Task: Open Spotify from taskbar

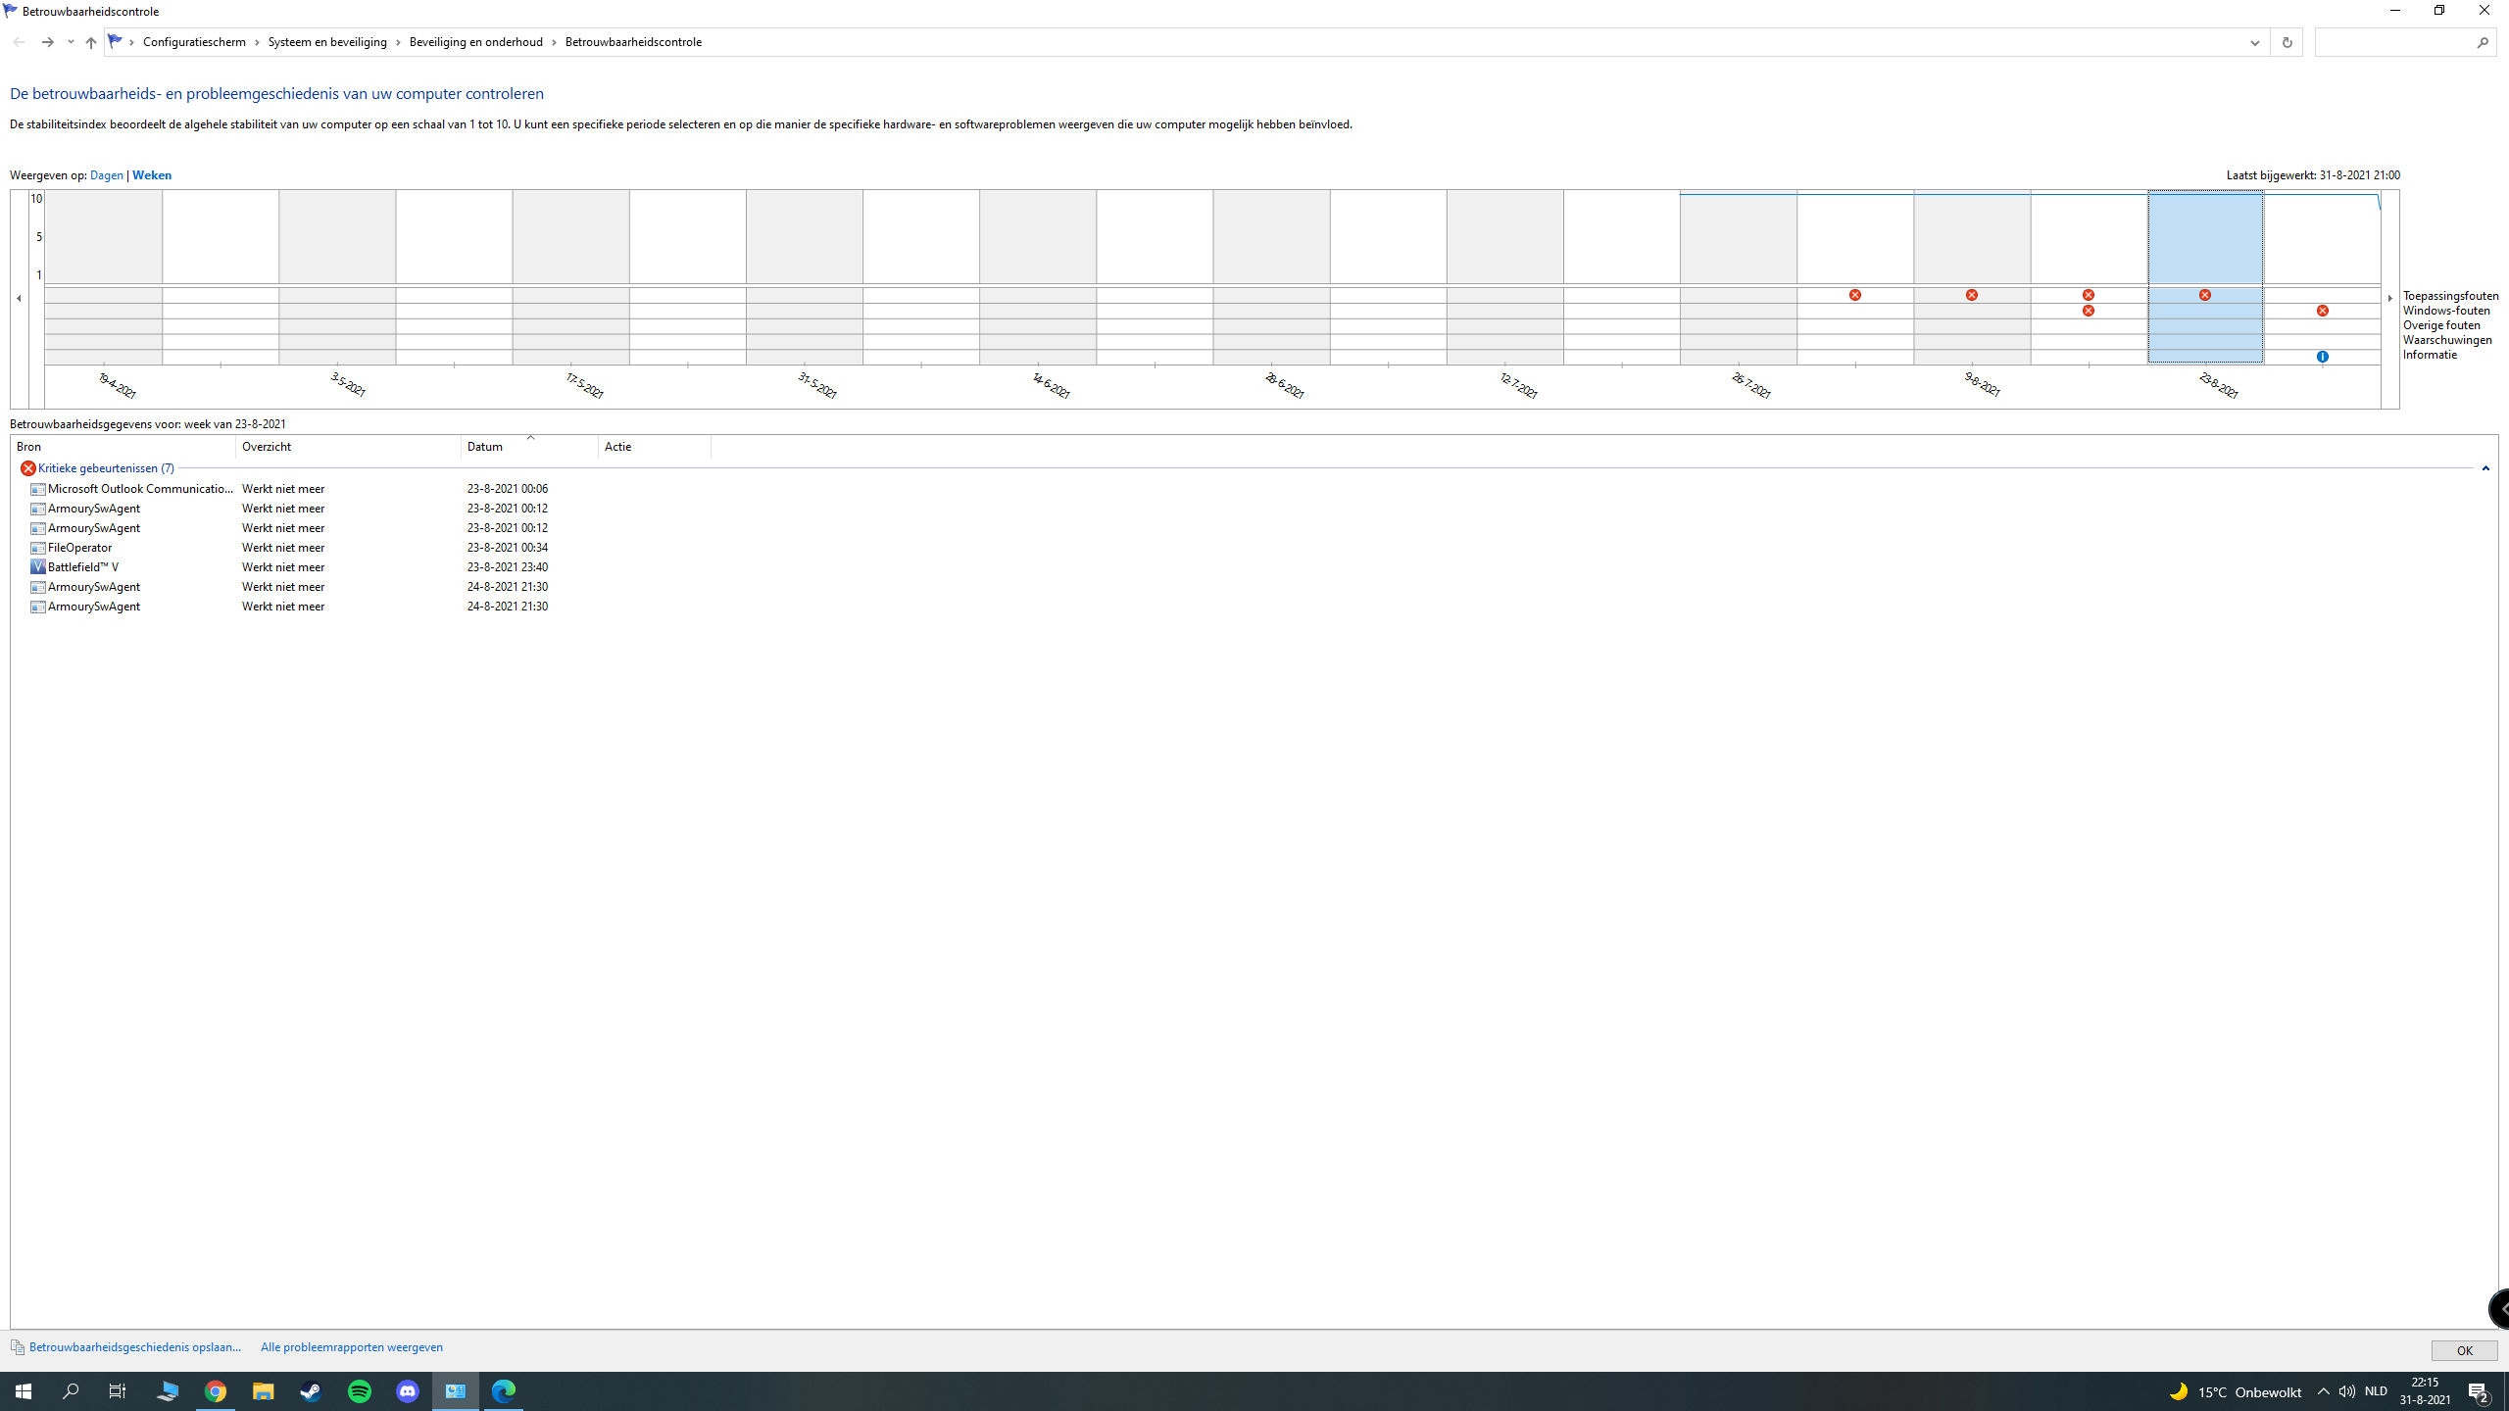Action: 360,1391
